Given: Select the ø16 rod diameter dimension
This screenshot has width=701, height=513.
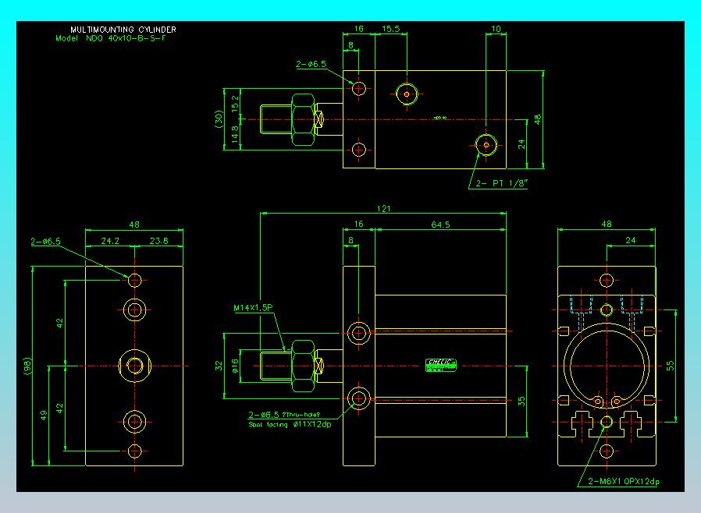Looking at the screenshot, I should [x=235, y=366].
